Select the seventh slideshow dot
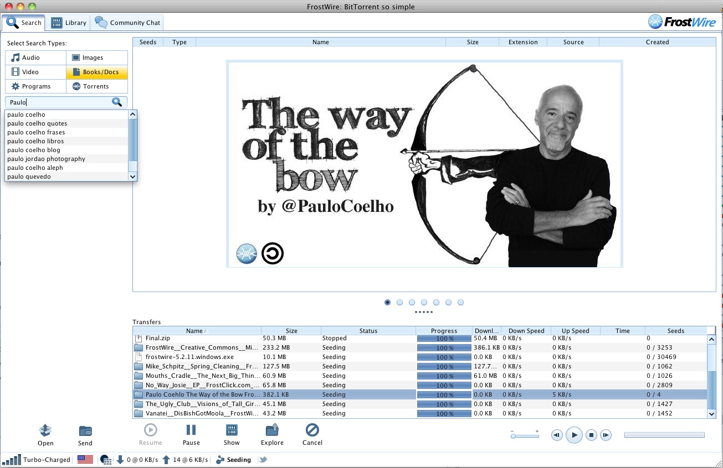The height and width of the screenshot is (468, 723). [x=460, y=302]
